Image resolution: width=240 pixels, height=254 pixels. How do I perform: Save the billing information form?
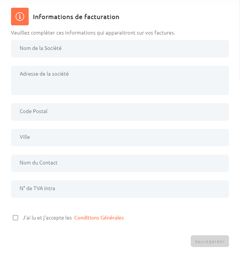pos(209,241)
